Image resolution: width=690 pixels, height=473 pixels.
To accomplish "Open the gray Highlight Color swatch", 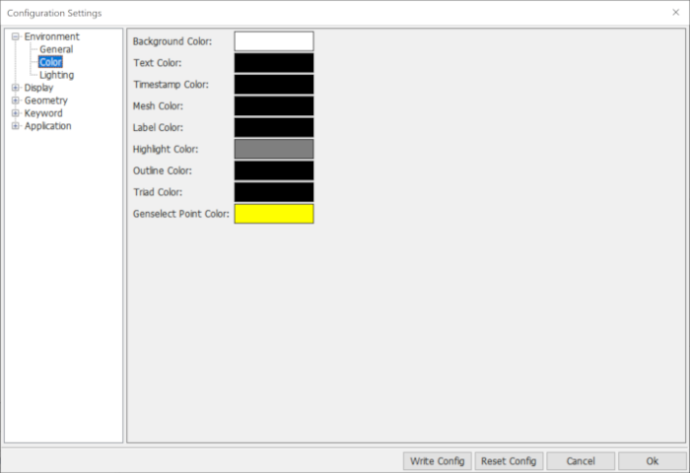I will (x=274, y=149).
